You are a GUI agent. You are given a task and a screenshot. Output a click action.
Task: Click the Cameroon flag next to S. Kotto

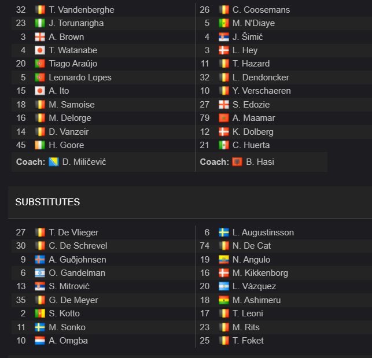pyautogui.click(x=39, y=313)
